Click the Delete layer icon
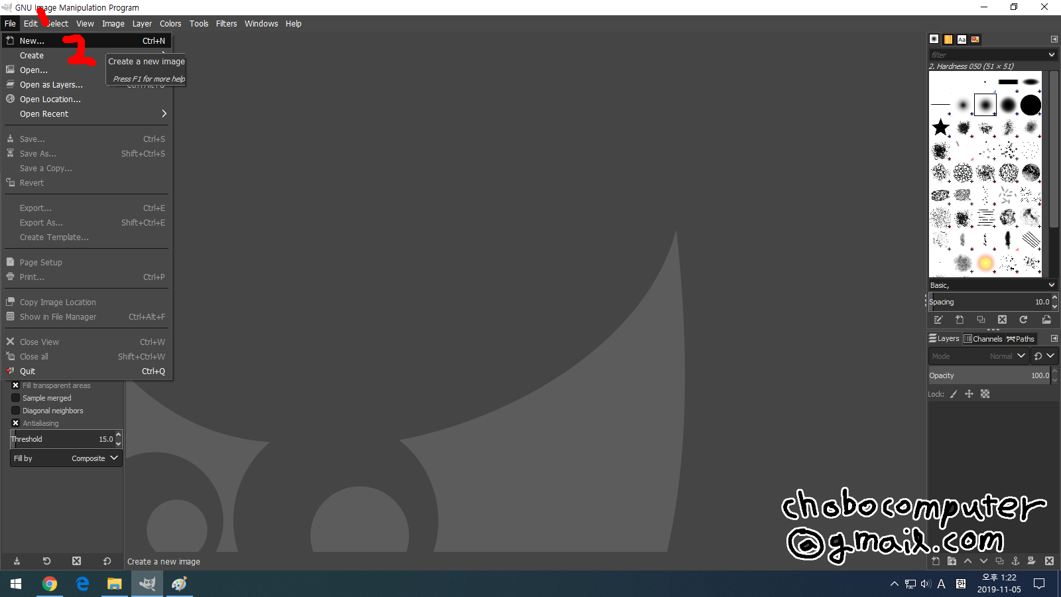Viewport: 1061px width, 597px height. [x=1049, y=561]
